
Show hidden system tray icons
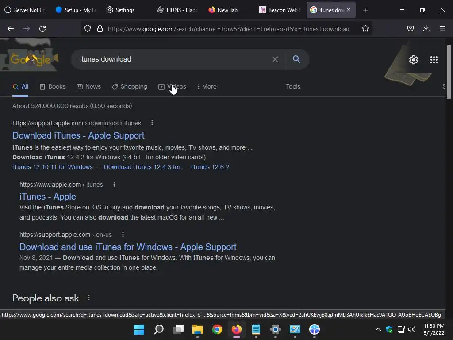click(x=378, y=329)
